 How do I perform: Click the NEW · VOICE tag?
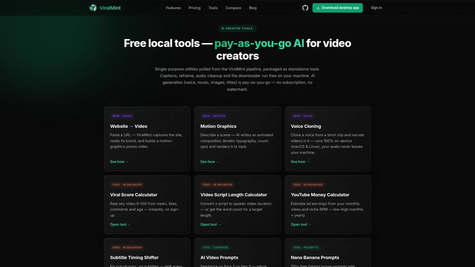click(x=302, y=116)
